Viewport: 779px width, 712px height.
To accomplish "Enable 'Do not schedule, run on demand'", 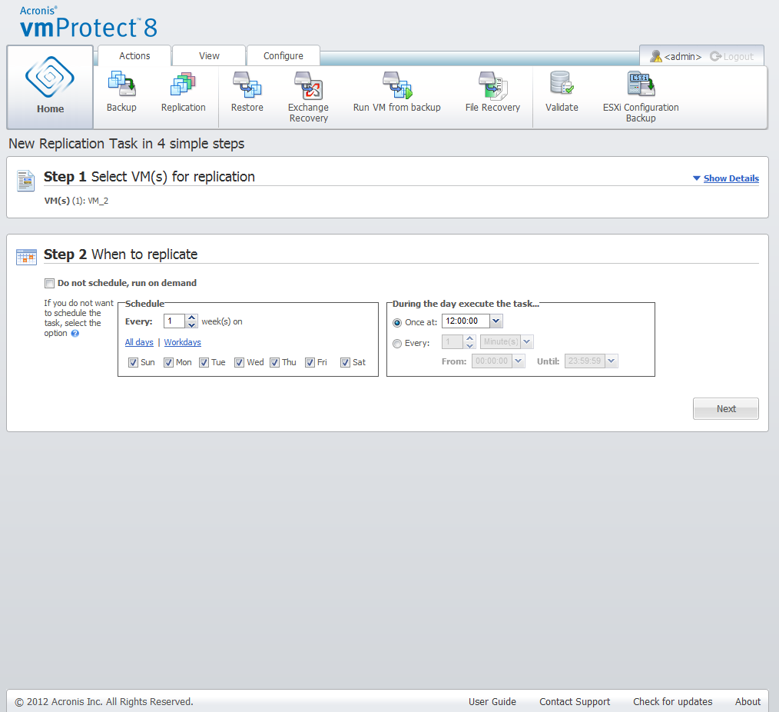I will point(50,283).
